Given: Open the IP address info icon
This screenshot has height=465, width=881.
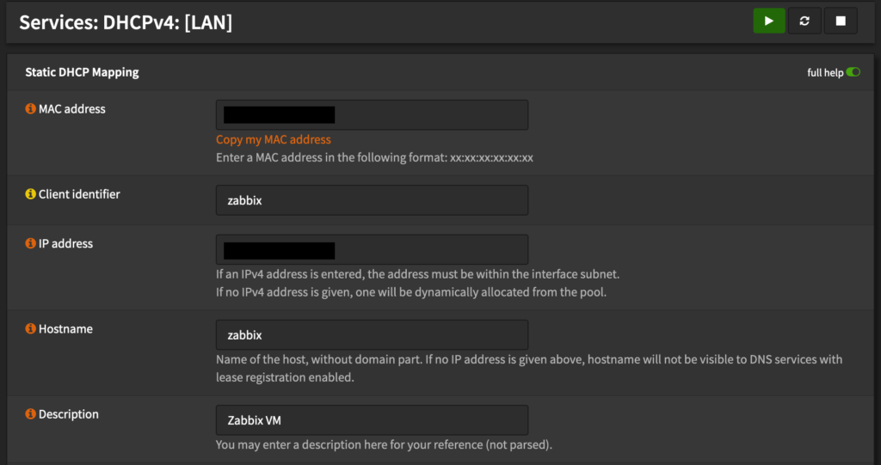Looking at the screenshot, I should (x=31, y=244).
